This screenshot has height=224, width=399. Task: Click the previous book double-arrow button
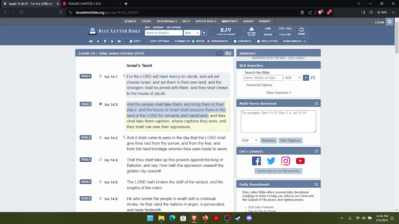(91, 41)
